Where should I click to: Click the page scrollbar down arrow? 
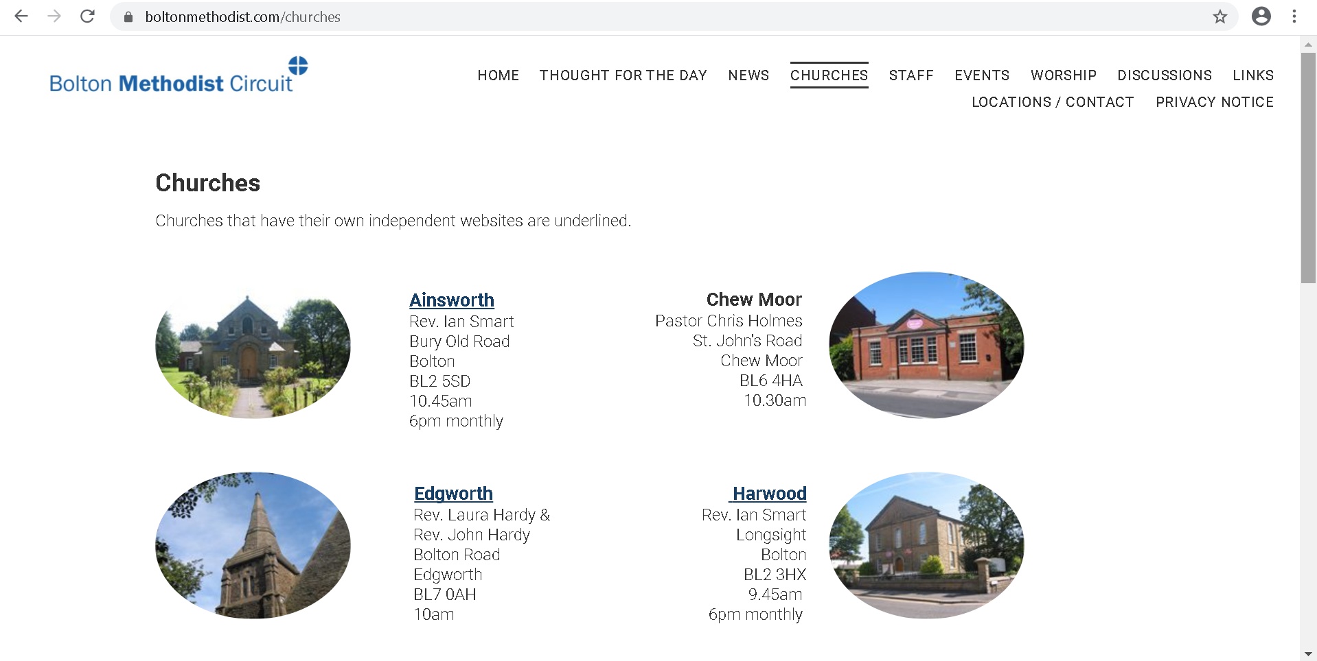pos(1309,653)
